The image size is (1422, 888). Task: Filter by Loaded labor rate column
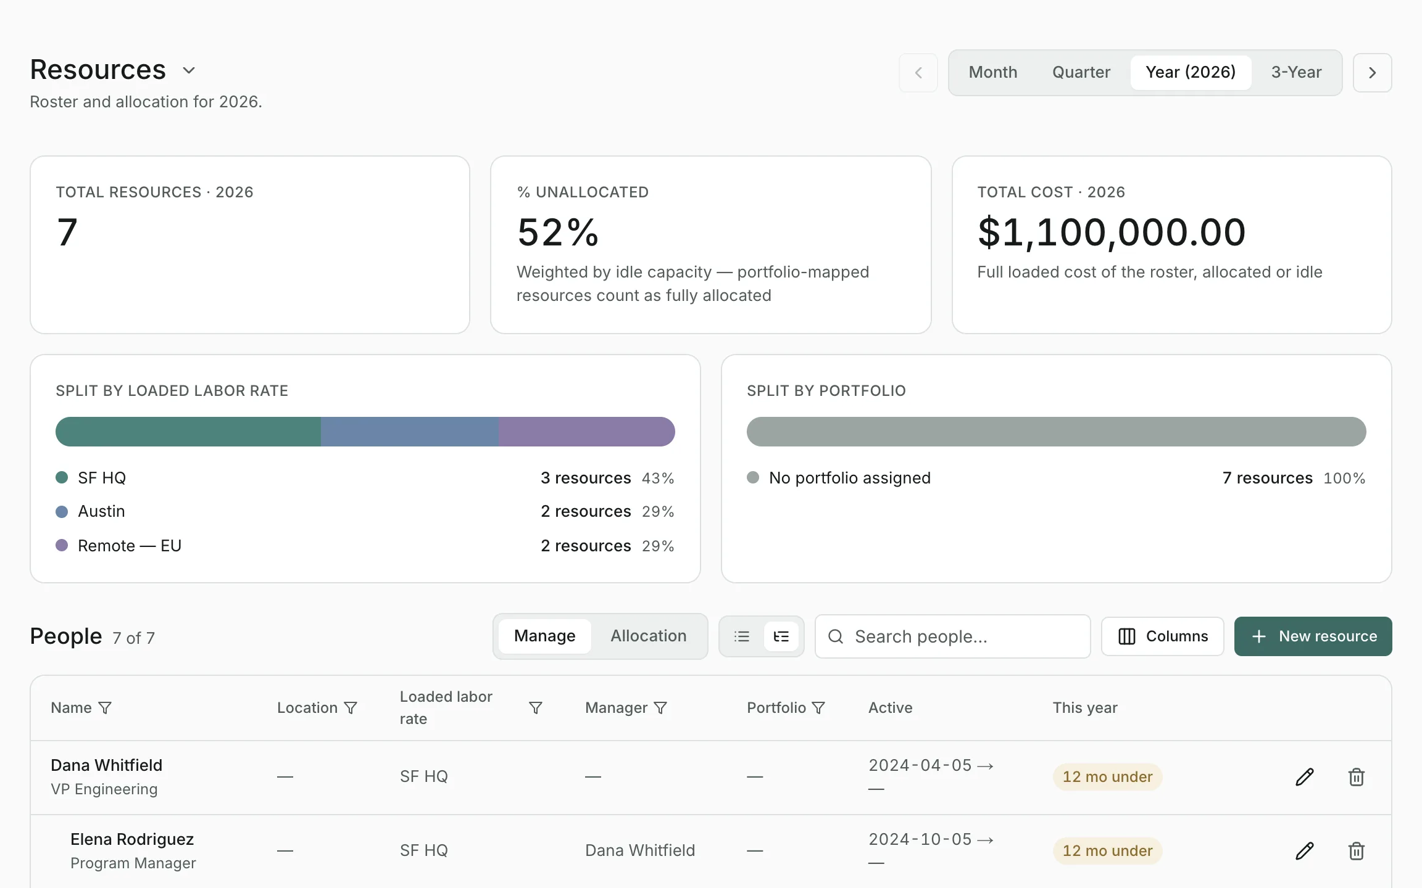pyautogui.click(x=536, y=708)
